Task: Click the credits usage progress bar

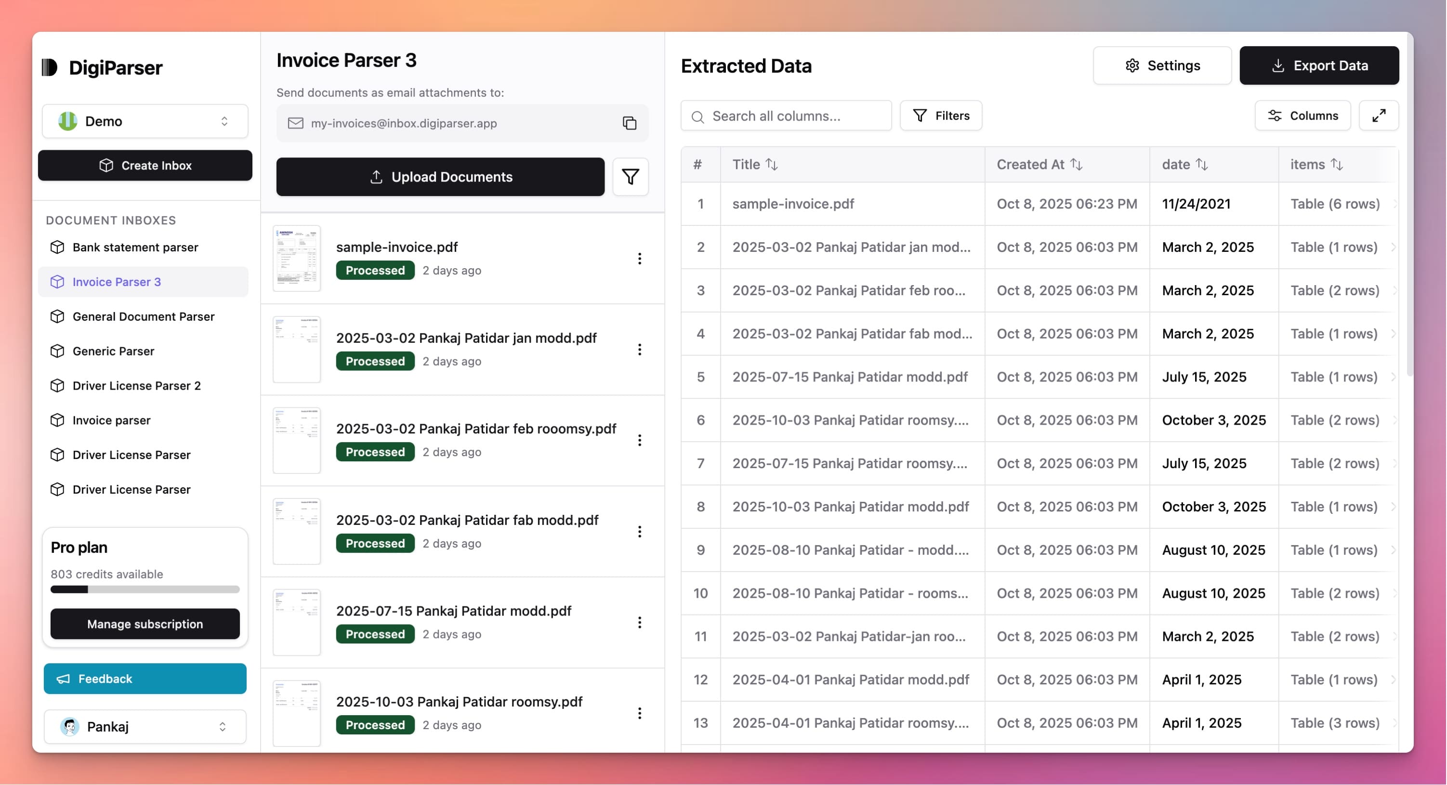Action: (145, 589)
